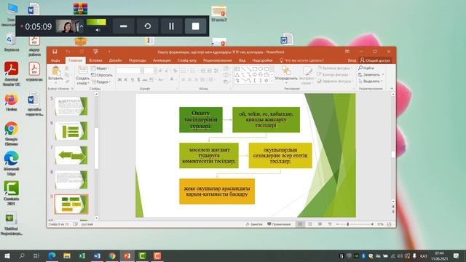Click the Вход sign-in link

pyautogui.click(x=352, y=60)
